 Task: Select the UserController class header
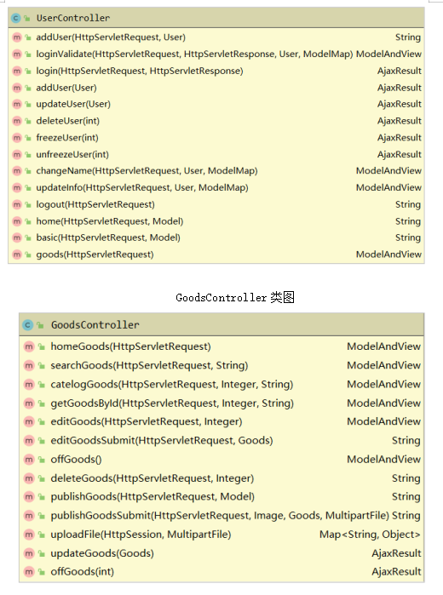[x=216, y=18]
